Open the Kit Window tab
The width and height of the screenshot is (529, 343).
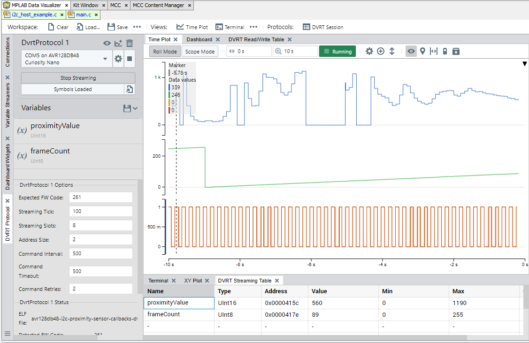86,5
